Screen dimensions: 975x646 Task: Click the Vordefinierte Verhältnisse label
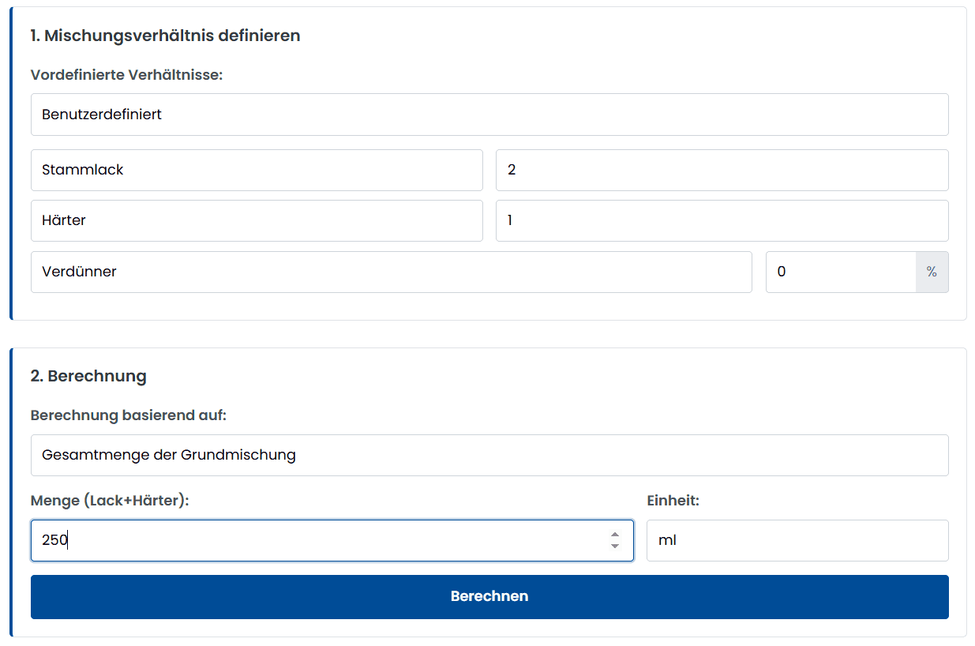click(x=127, y=75)
